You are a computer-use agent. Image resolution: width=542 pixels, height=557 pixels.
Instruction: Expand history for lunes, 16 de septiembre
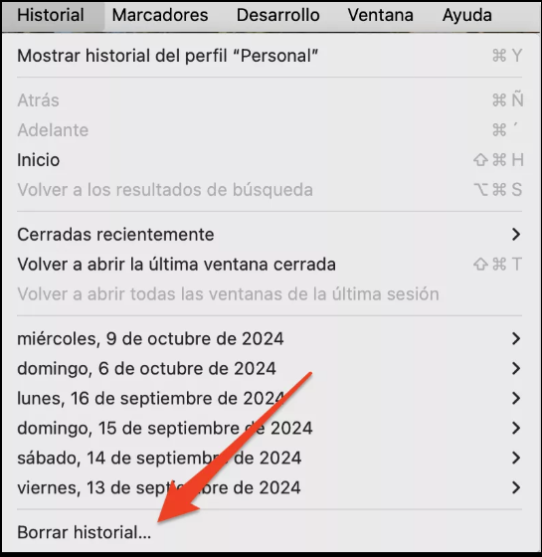pyautogui.click(x=270, y=398)
